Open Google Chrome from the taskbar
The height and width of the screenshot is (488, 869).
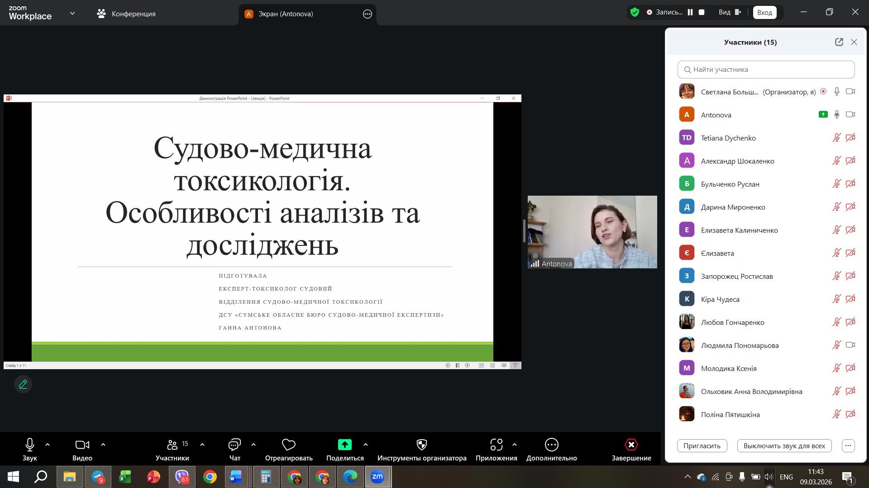210,477
